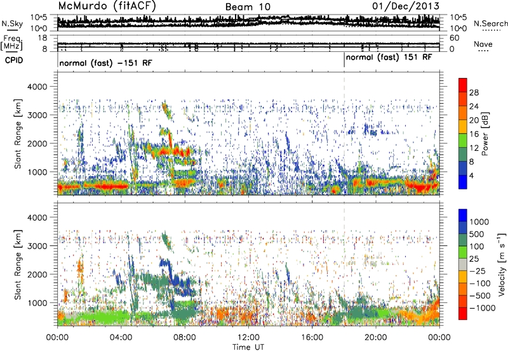Image resolution: width=508 pixels, height=351 pixels.
Task: Click the Velocity [m s-1] colorbar title
Action: coord(502,264)
